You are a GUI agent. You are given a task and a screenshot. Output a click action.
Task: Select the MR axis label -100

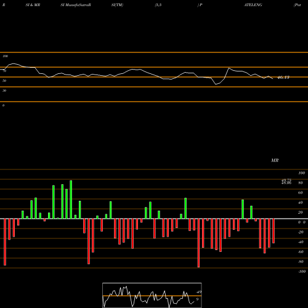coord(301,272)
